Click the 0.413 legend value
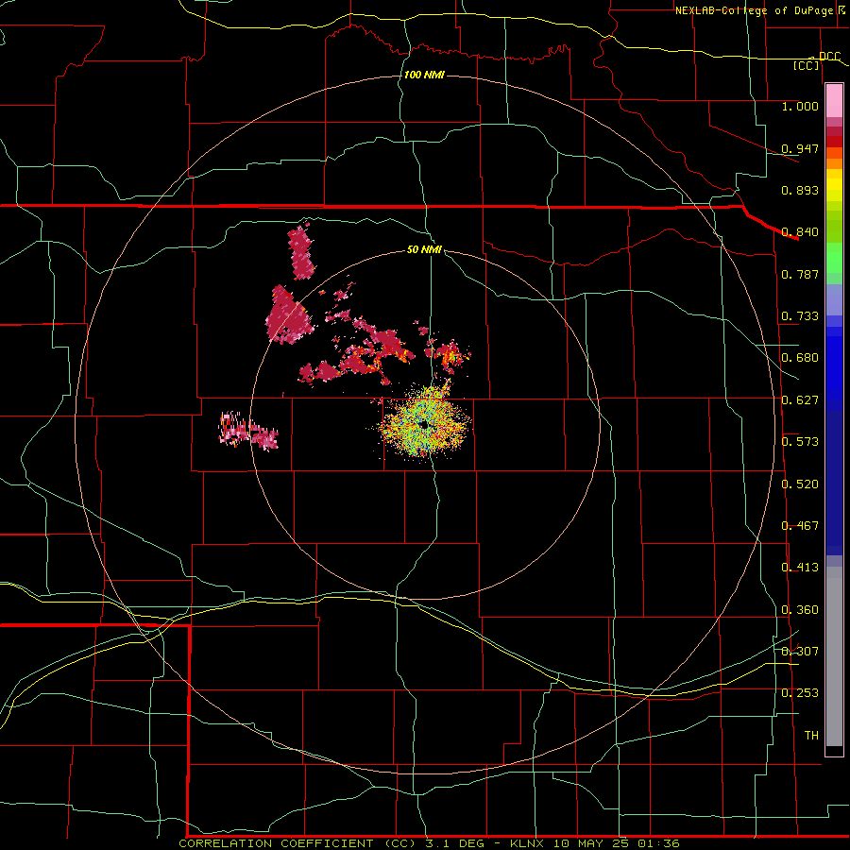Viewport: 850px width, 850px height. [800, 568]
